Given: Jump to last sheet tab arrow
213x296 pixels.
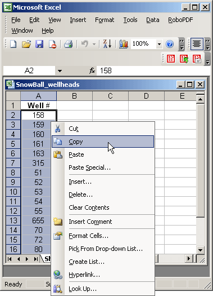Looking at the screenshot, I should click(36, 259).
